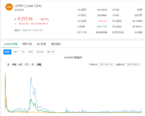Open the 热门评级 tab

pyautogui.click(x=41, y=44)
